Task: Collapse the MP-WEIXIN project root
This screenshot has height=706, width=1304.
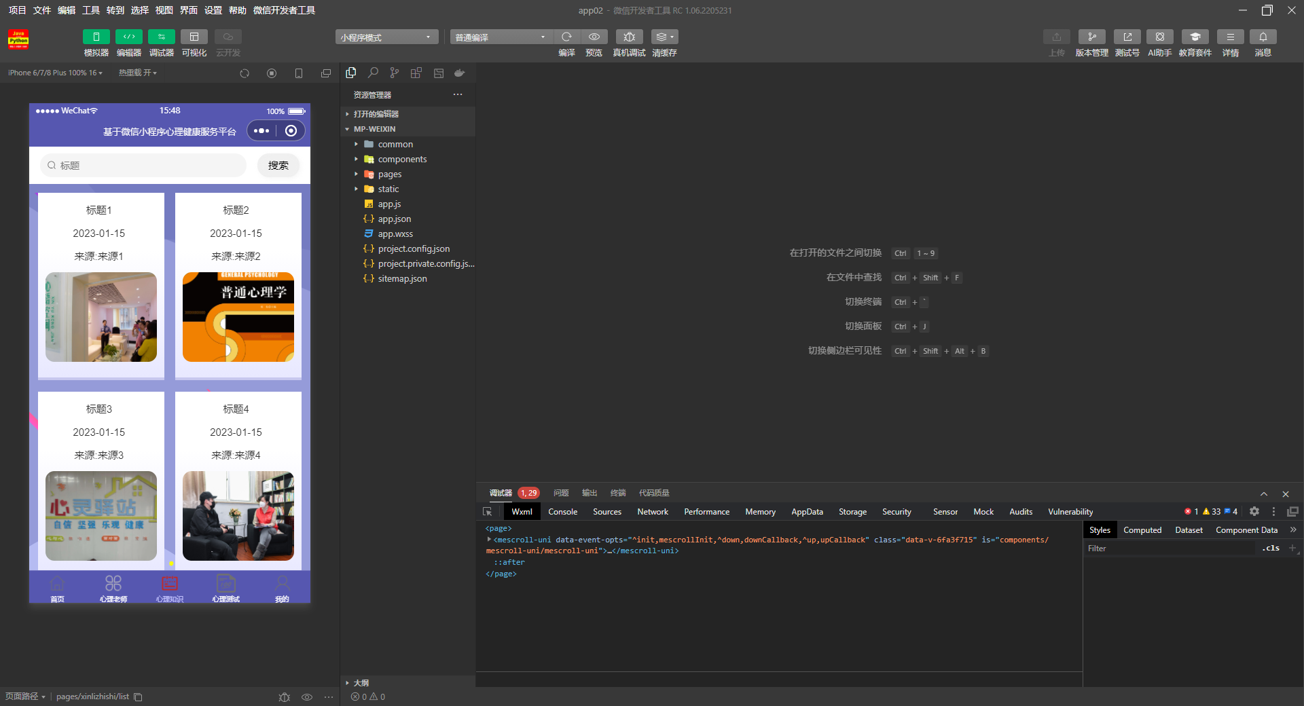Action: [x=407, y=129]
